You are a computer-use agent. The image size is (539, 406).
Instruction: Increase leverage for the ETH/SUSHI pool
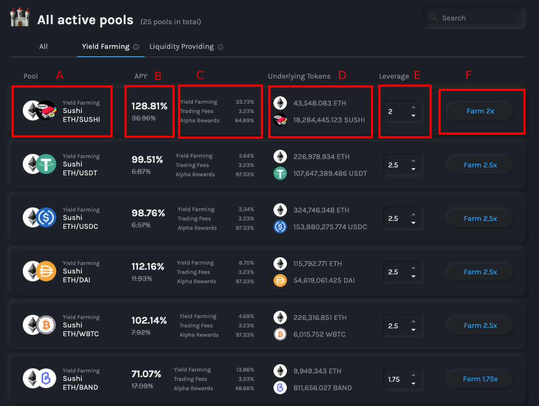[413, 107]
